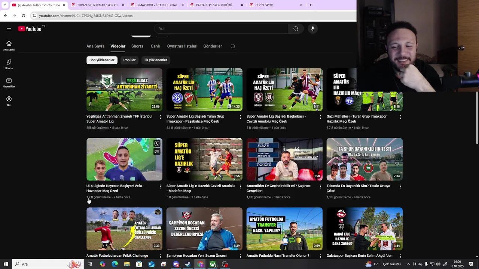Screen dimensions: 479x269
Task: Launch Microsoft Edge from taskbar
Action: pos(115,264)
